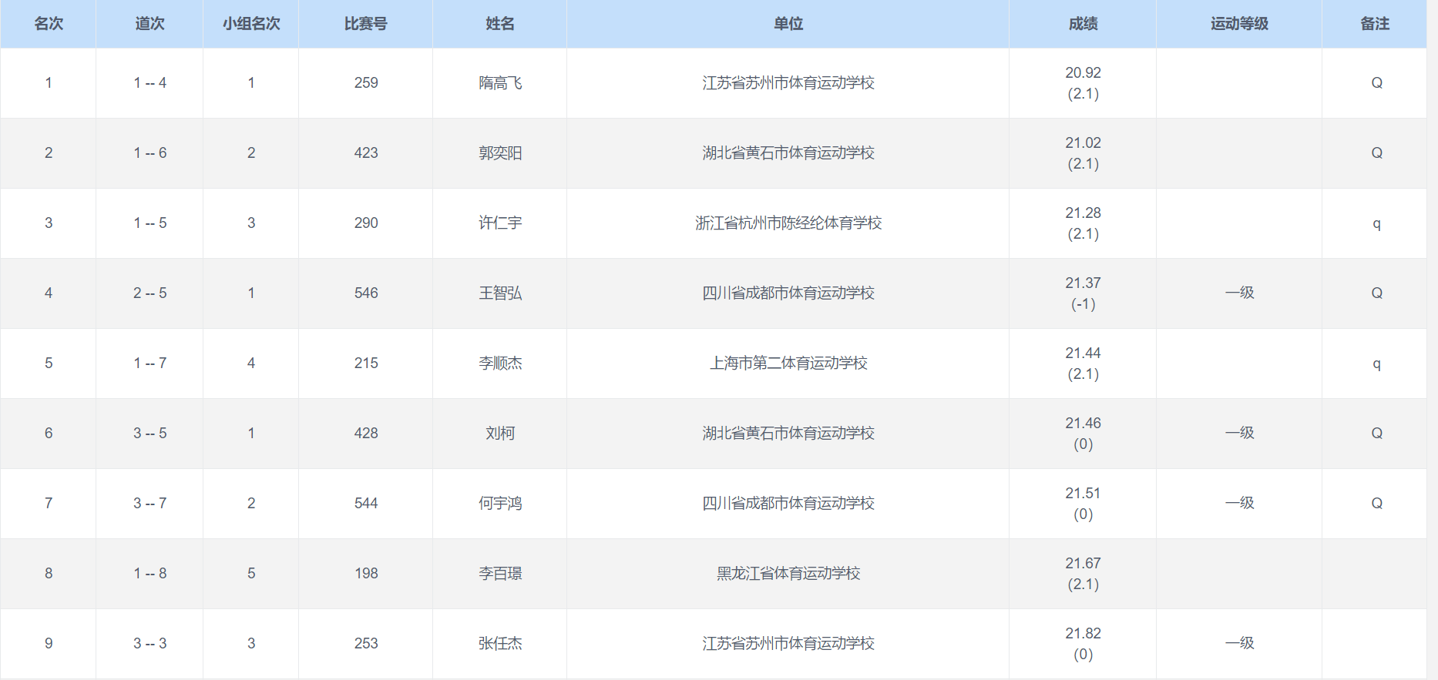This screenshot has width=1438, height=680.
Task: Click the 道次 column header
Action: tap(150, 24)
